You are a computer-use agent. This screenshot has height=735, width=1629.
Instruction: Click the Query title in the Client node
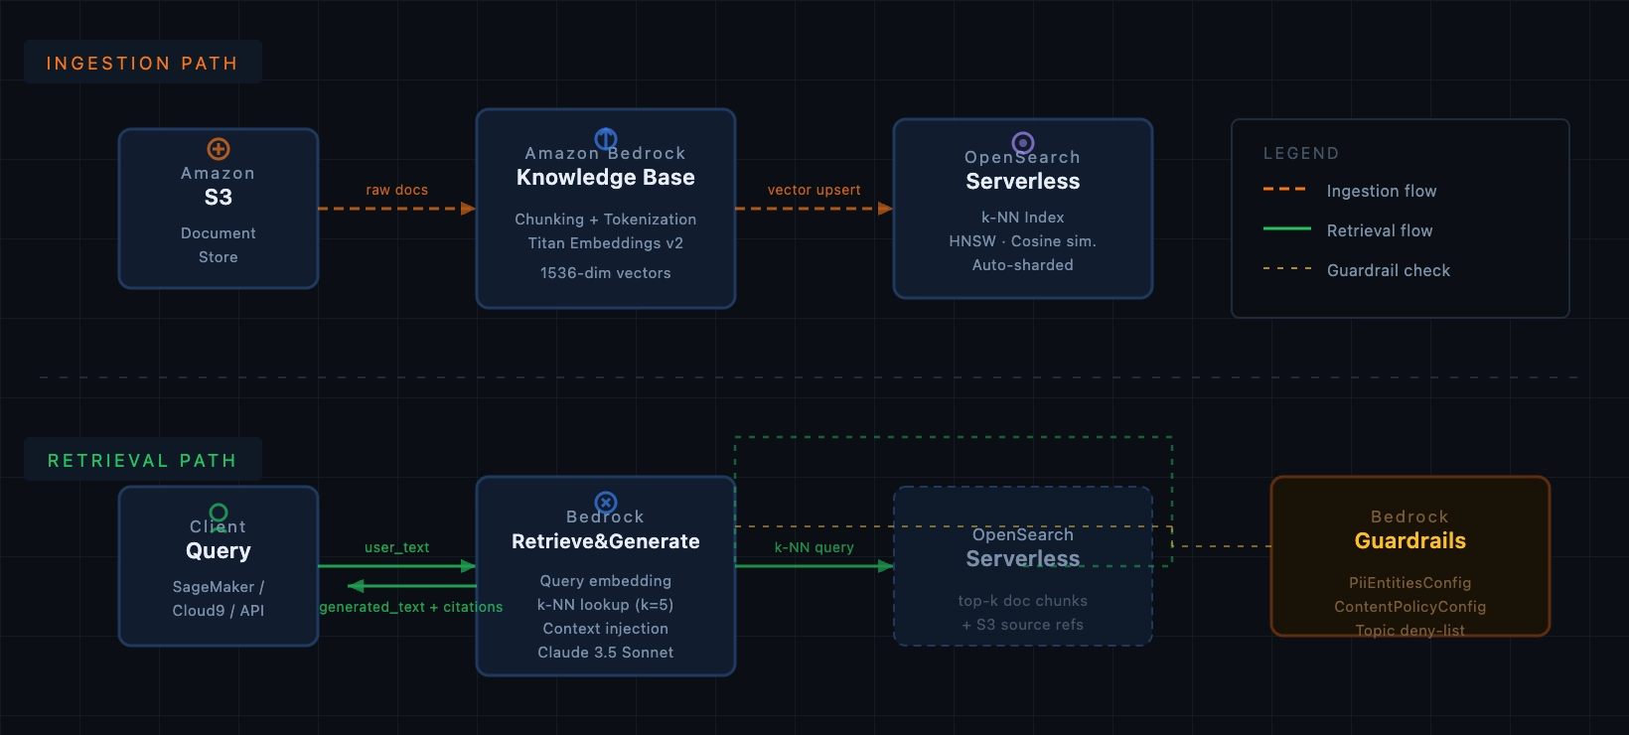tap(219, 550)
